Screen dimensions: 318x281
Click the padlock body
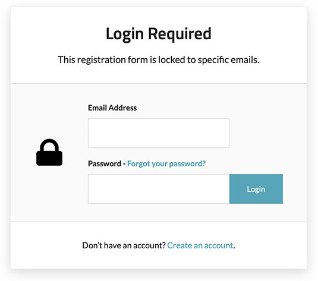[49, 159]
